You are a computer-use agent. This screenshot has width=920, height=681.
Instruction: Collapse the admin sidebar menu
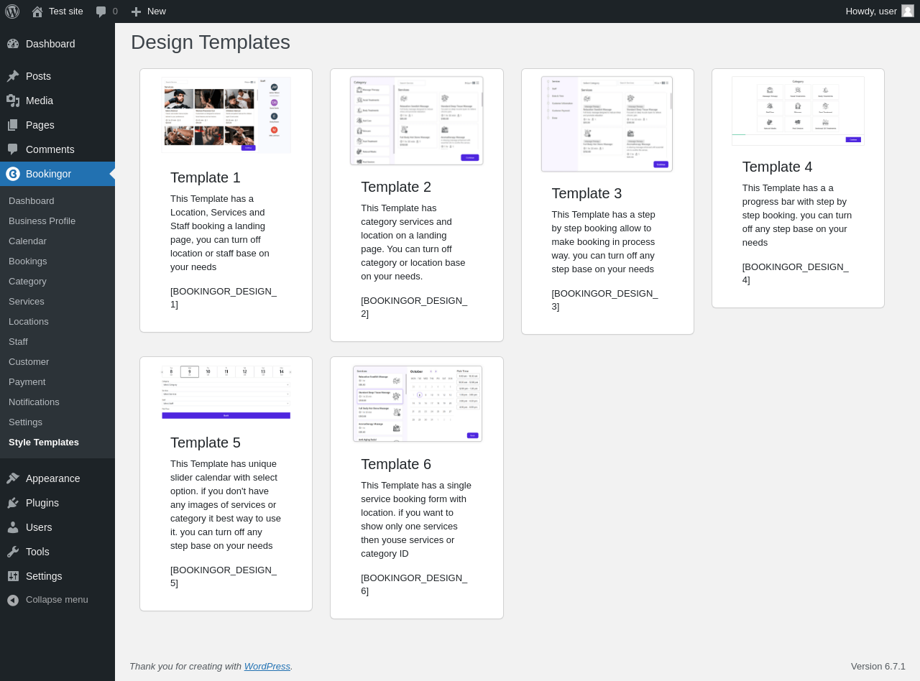(47, 600)
